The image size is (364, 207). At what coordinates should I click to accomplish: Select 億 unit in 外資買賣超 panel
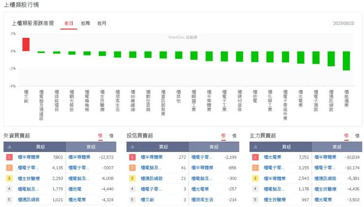[x=111, y=136]
